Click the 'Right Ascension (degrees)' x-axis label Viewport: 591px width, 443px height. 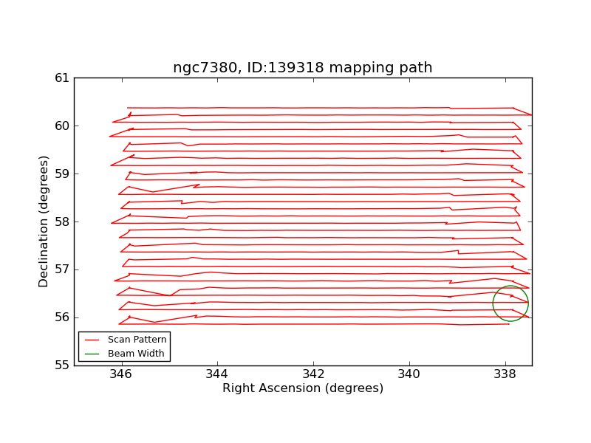point(303,388)
